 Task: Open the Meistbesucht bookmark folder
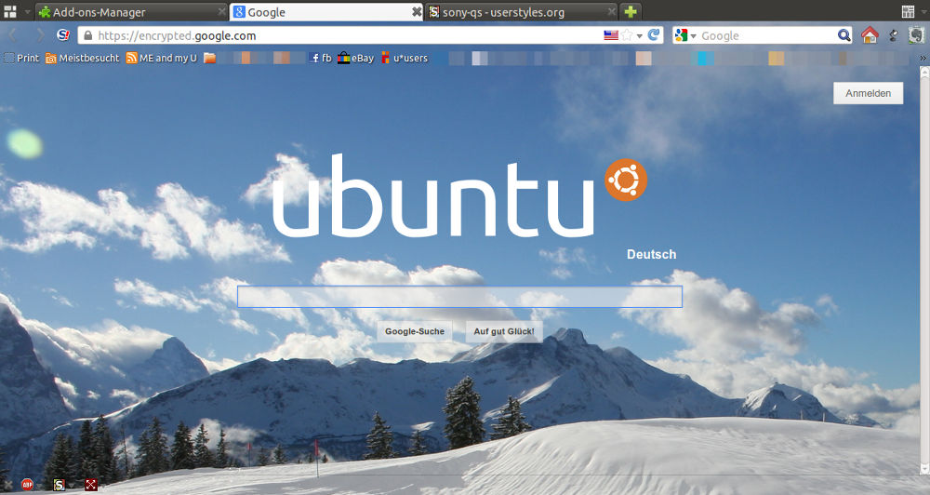click(x=83, y=59)
